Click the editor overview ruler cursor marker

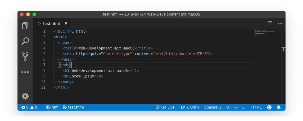click(x=283, y=49)
